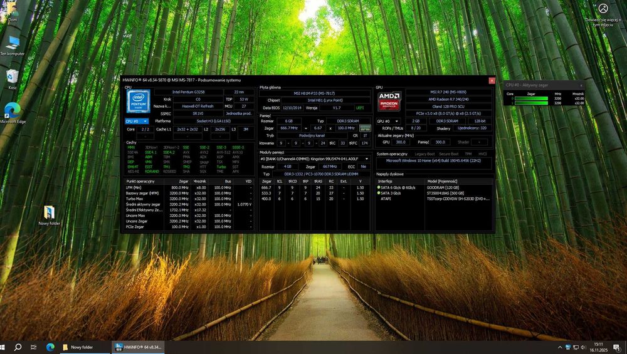Click the Socket H3 (LGA1150) platform field
This screenshot has width=627, height=354.
pos(214,121)
